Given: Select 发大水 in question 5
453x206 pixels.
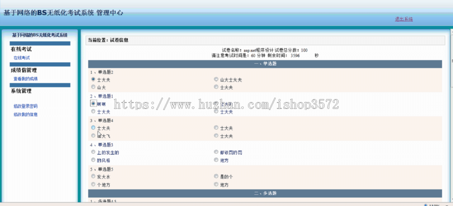Looking at the screenshot, I should point(93,176).
